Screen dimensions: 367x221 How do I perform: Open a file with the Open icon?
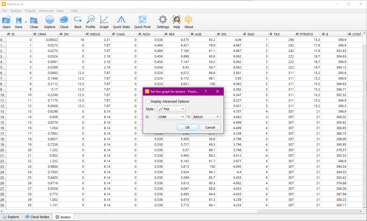point(7,22)
